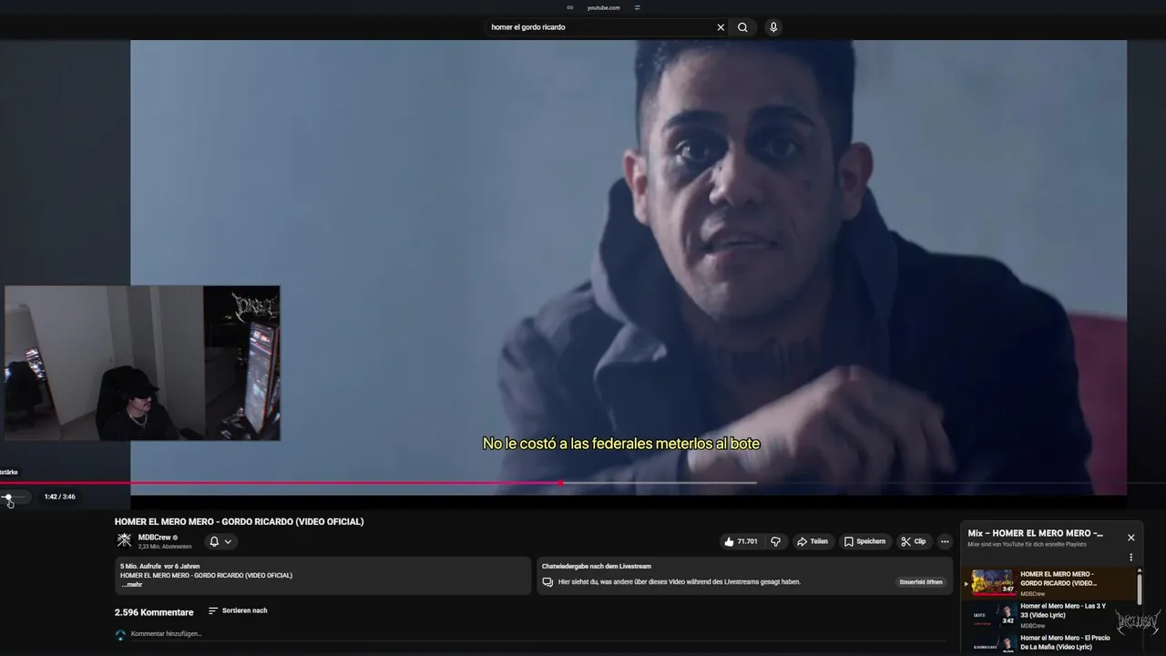Dislike the video with thumbs down icon
The height and width of the screenshot is (656, 1166).
coord(776,541)
